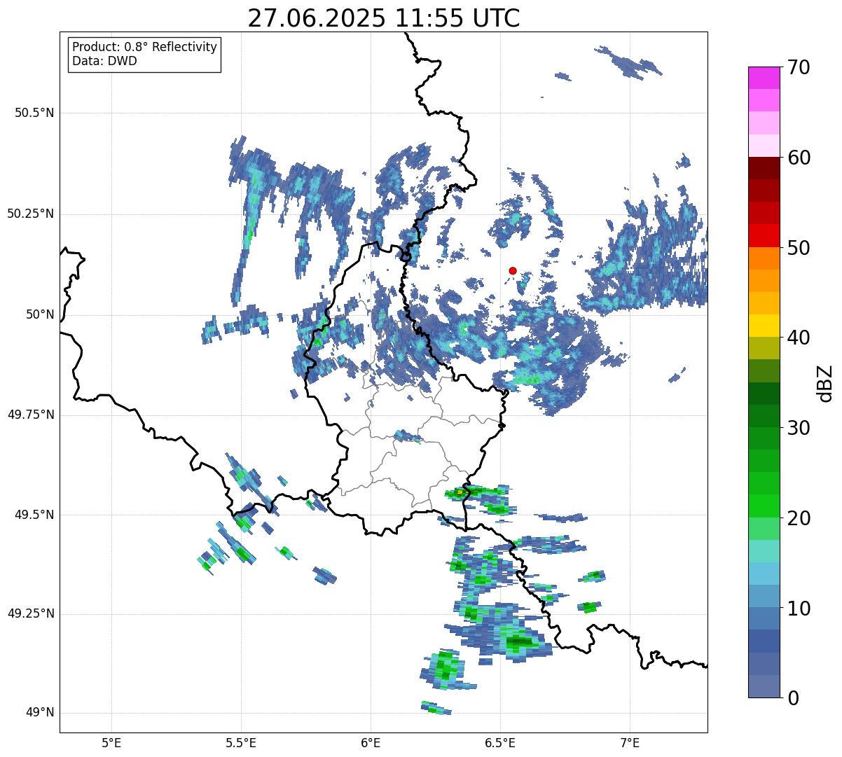Click the bottom slate-blue colorbar segment at 0
This screenshot has width=842, height=757.
(x=764, y=686)
